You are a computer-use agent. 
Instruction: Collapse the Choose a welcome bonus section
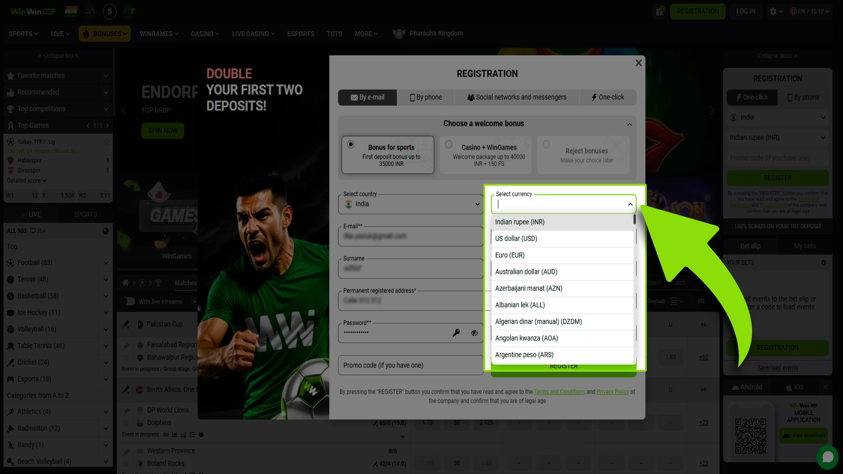(629, 124)
